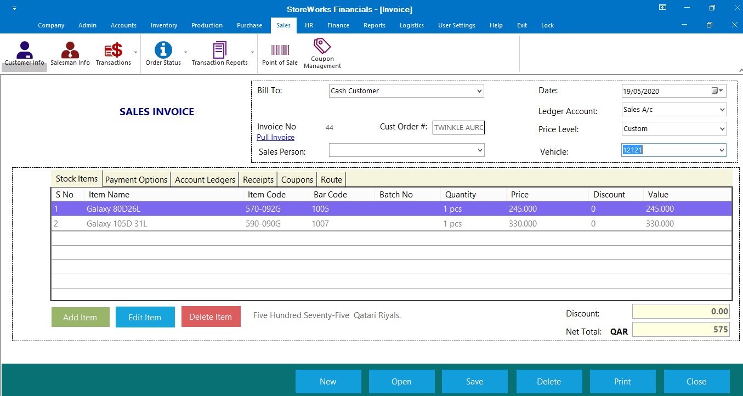Image resolution: width=743 pixels, height=396 pixels.
Task: Switch to Payment Options tab
Action: coord(136,179)
